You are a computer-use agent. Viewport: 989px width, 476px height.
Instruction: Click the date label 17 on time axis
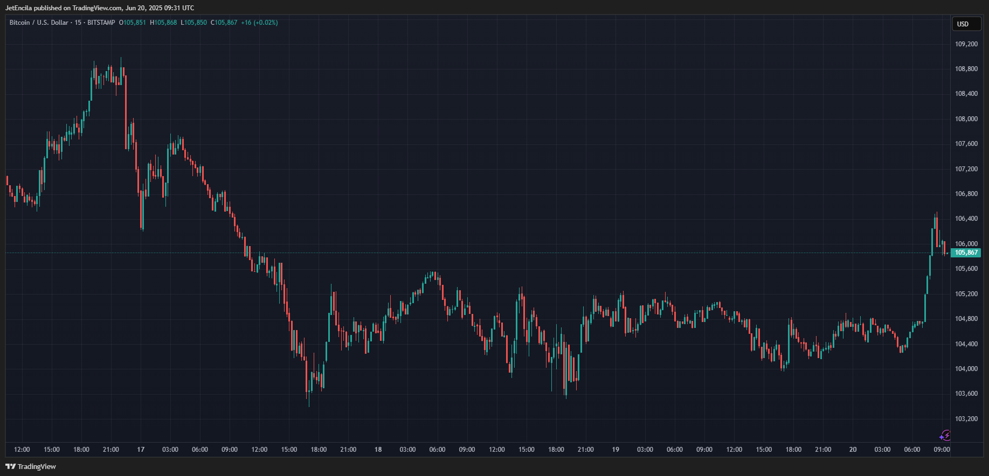(x=141, y=450)
